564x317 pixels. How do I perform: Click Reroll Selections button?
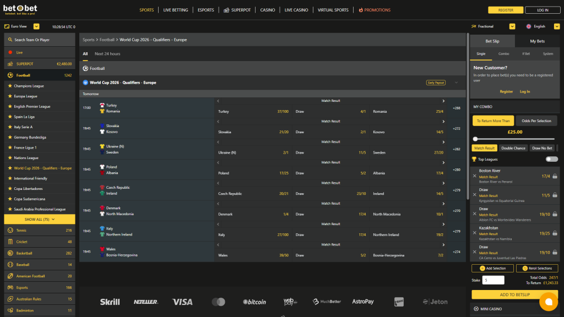click(537, 268)
